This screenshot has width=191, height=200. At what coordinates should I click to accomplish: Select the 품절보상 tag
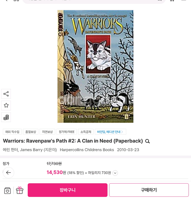(31, 132)
